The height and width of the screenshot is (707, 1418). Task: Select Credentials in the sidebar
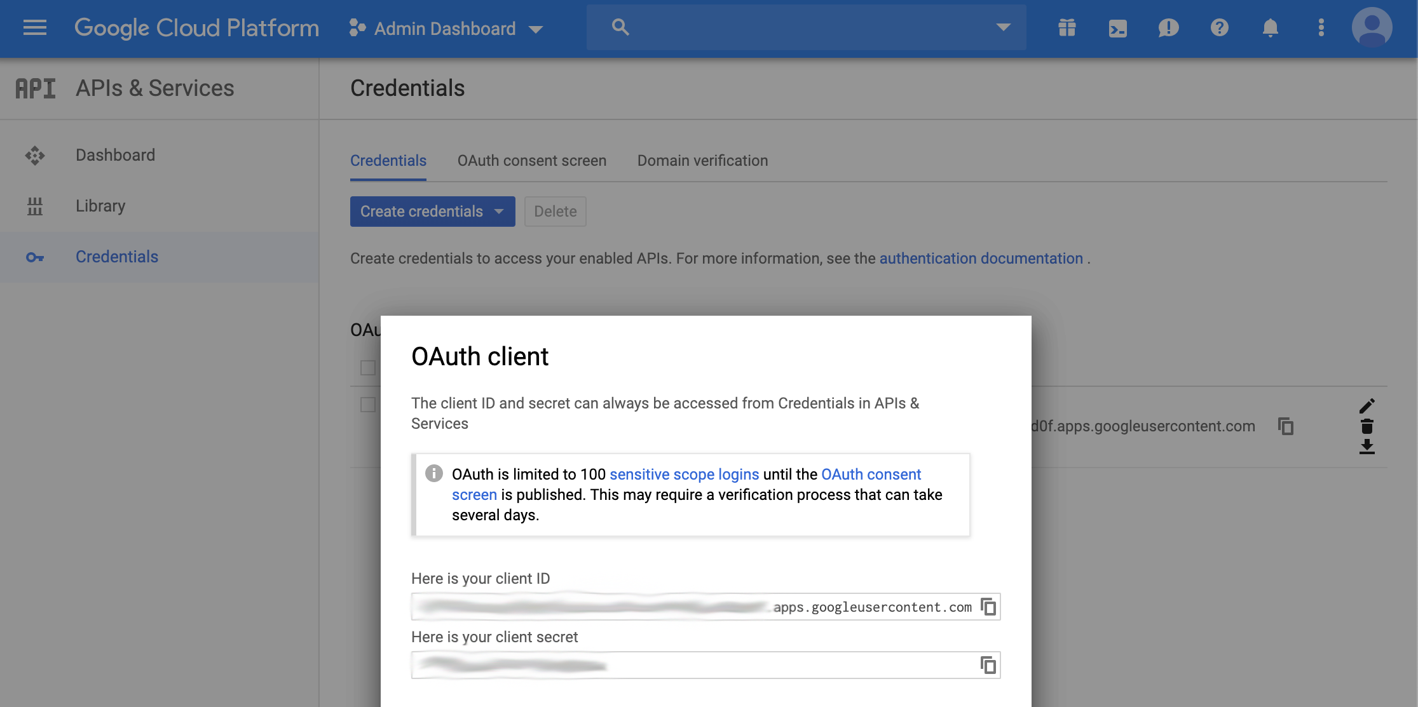click(x=159, y=257)
